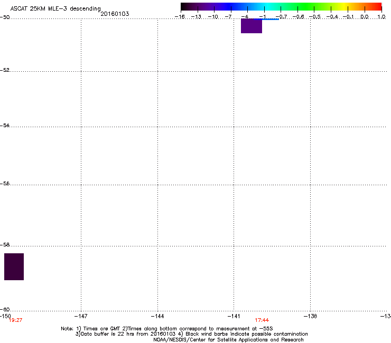Viewport: 391px width, 343px height.
Task: Click the color scale label -0.4
Action: [x=332, y=17]
